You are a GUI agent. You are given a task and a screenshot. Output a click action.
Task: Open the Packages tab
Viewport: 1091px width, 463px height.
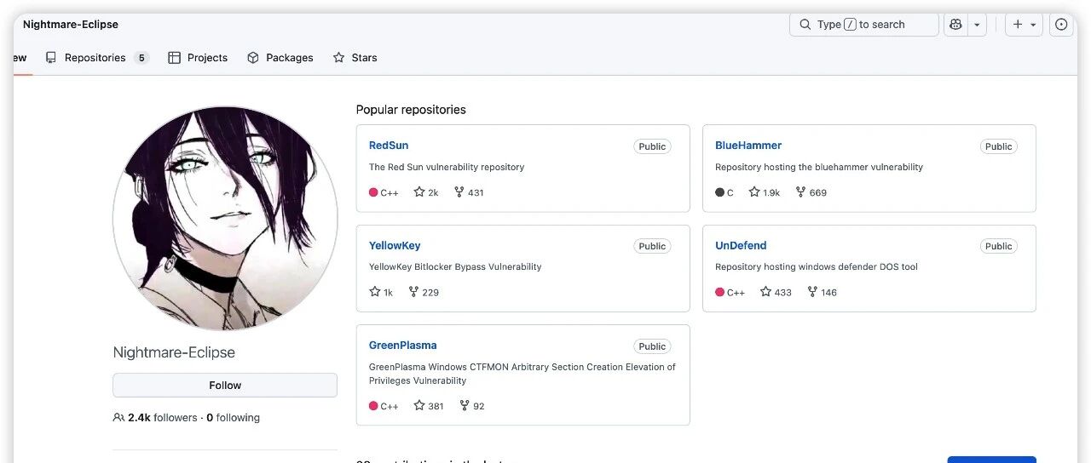coord(280,58)
